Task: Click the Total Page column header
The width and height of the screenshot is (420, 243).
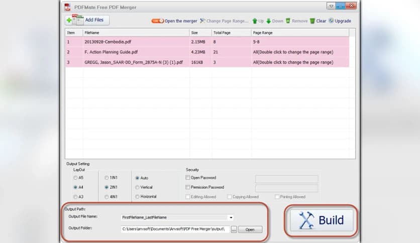Action: (231, 33)
